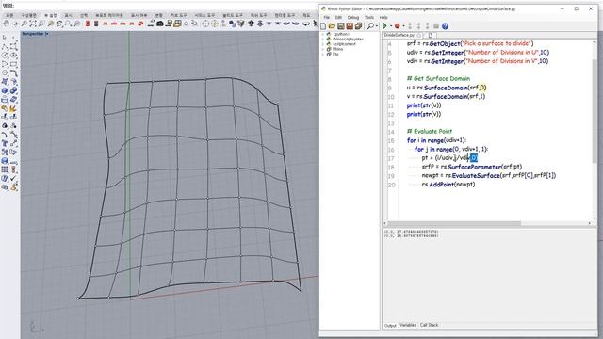Select the Text tool in left sidebar

pos(5,143)
